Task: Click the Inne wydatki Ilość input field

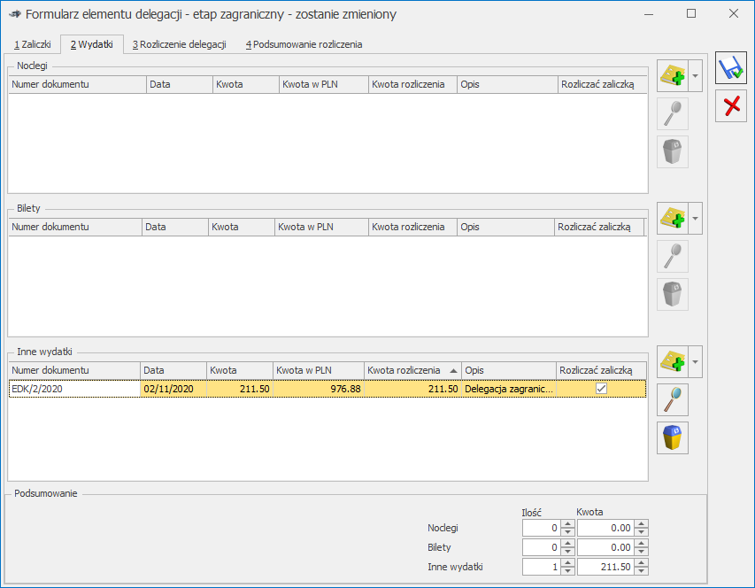Action: click(x=542, y=567)
